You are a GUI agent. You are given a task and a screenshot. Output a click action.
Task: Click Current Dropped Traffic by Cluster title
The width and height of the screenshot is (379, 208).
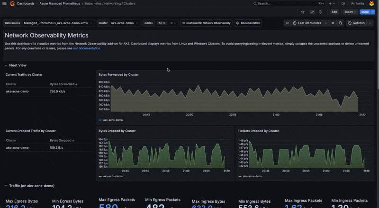tap(30, 131)
